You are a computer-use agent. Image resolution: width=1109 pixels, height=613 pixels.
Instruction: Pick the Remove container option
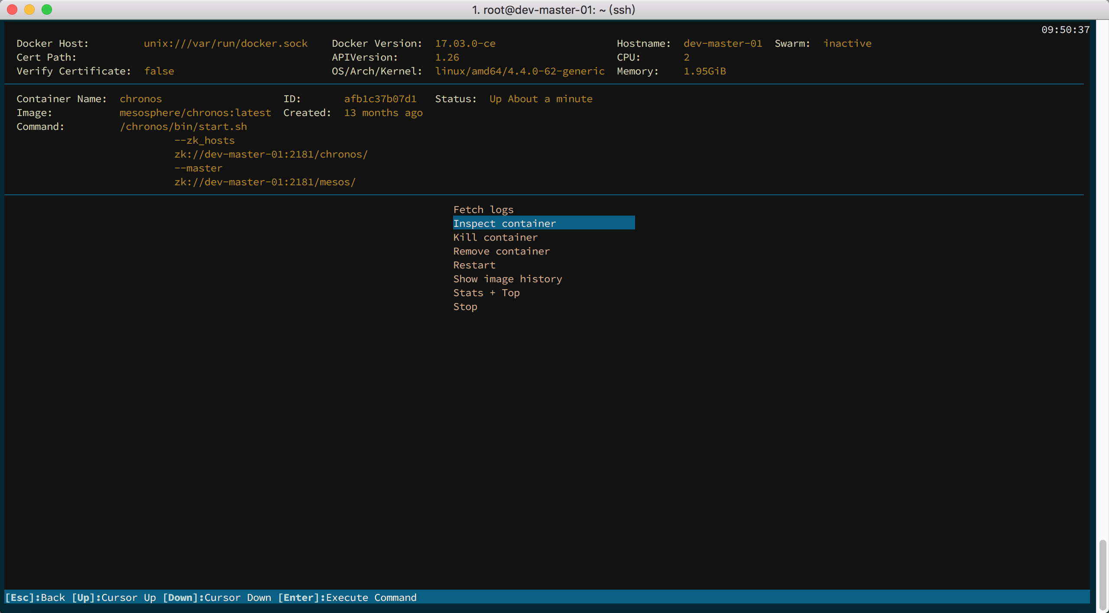pos(501,251)
